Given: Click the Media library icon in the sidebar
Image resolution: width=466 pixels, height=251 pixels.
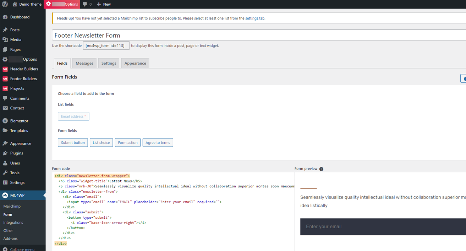Looking at the screenshot, I should pos(6,39).
